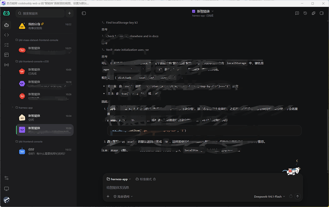The width and height of the screenshot is (329, 207).
Task: Open the conversation history clock icon
Action: (x=305, y=13)
